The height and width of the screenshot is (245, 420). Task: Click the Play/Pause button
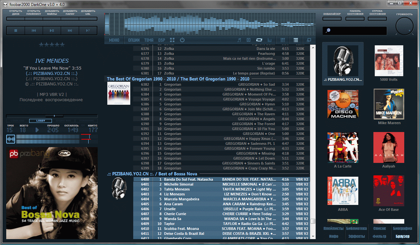pos(52,31)
